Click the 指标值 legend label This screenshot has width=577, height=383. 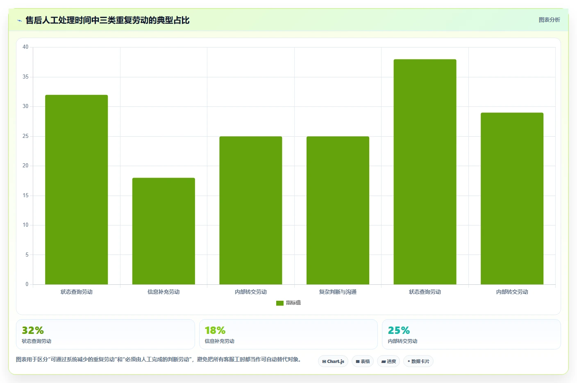click(x=293, y=303)
